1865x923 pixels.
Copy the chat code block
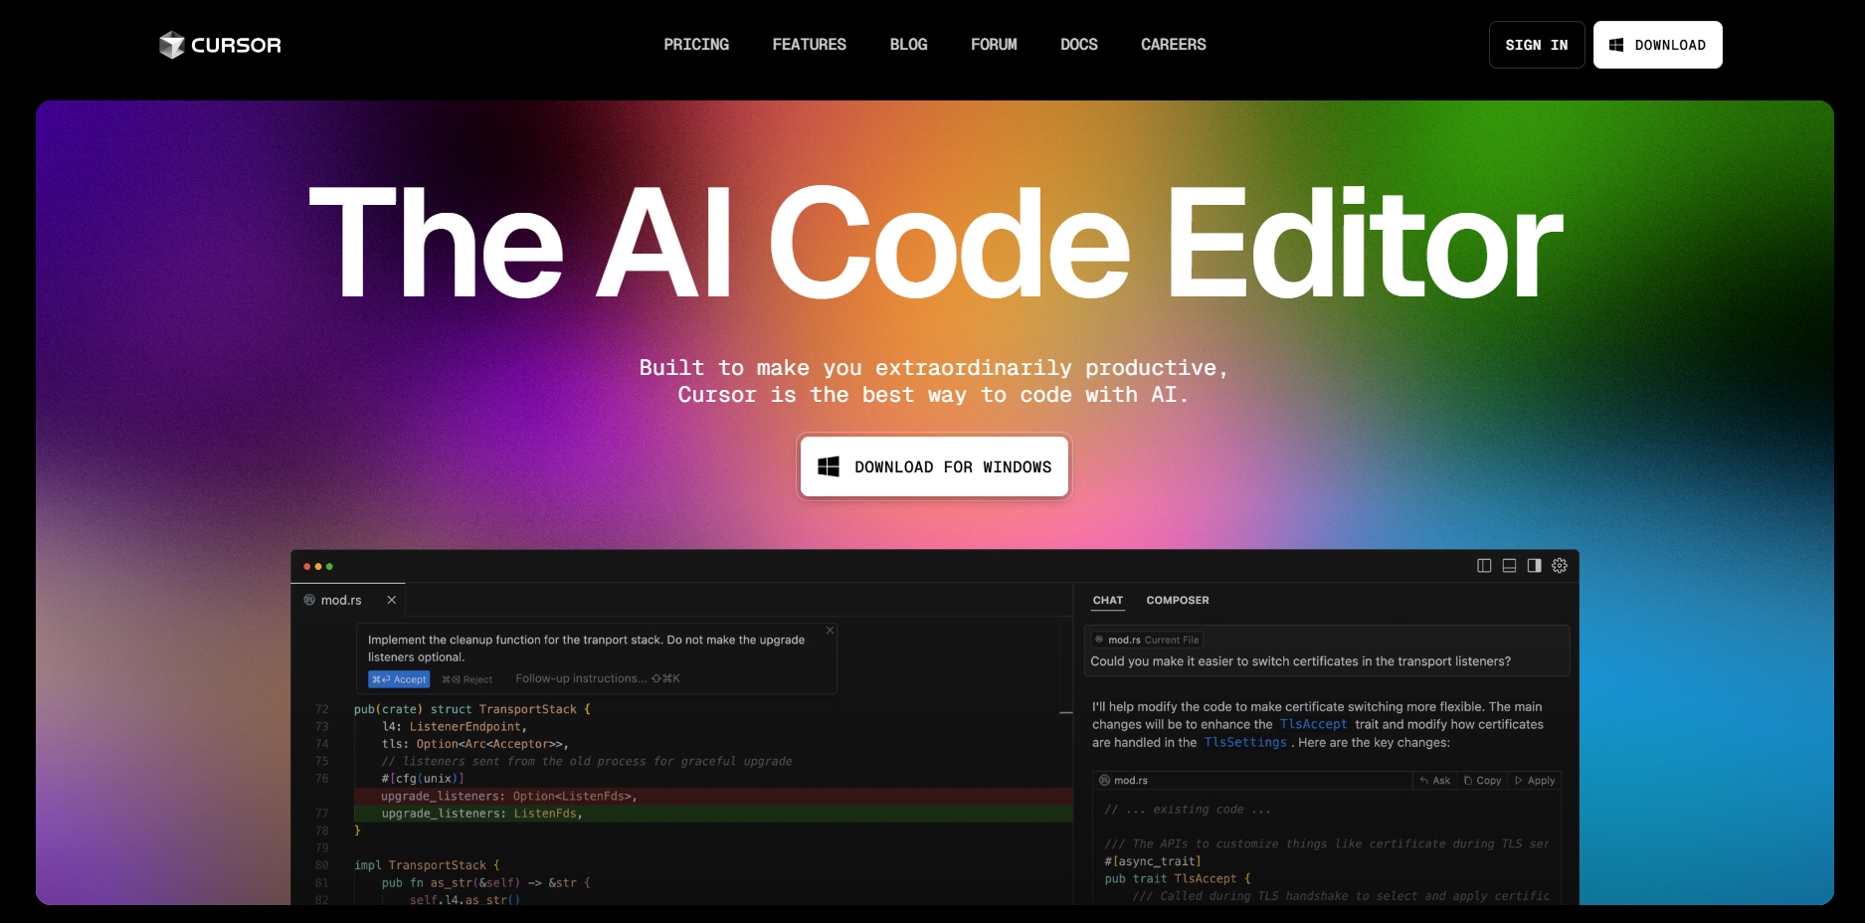coord(1482,781)
